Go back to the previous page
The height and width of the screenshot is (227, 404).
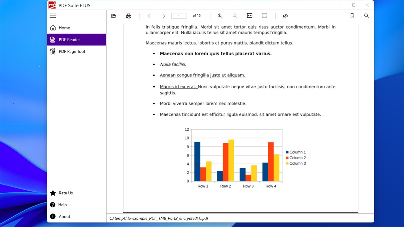[149, 16]
